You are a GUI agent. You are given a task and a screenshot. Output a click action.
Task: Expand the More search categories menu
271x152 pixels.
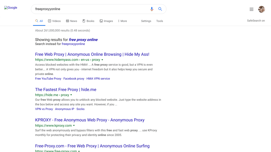pyautogui.click(x=123, y=21)
